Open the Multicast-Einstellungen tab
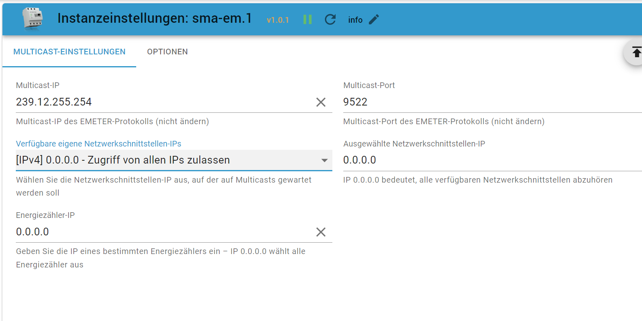Image resolution: width=642 pixels, height=321 pixels. [69, 52]
